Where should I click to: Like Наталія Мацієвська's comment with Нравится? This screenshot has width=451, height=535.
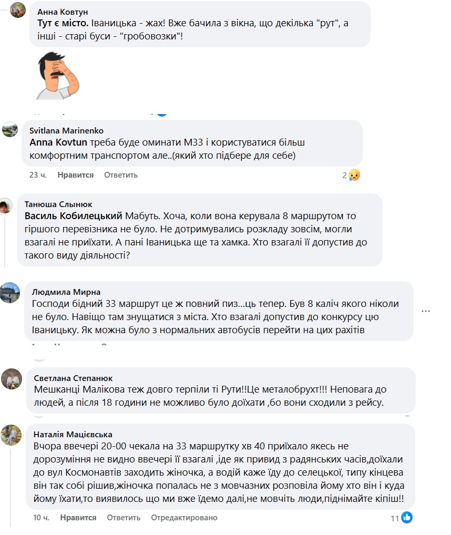pyautogui.click(x=78, y=518)
